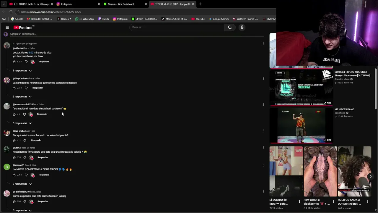Reply to @min_maho with Responder
This screenshot has width=378, height=213.
(x=36, y=141)
